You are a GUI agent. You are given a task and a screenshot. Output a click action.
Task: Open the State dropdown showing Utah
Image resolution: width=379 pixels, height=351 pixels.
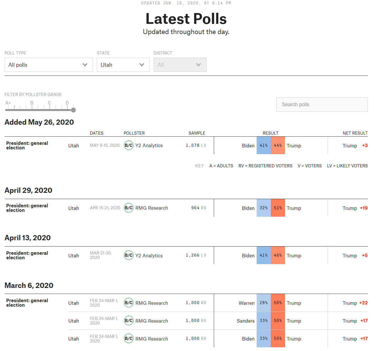pos(123,65)
